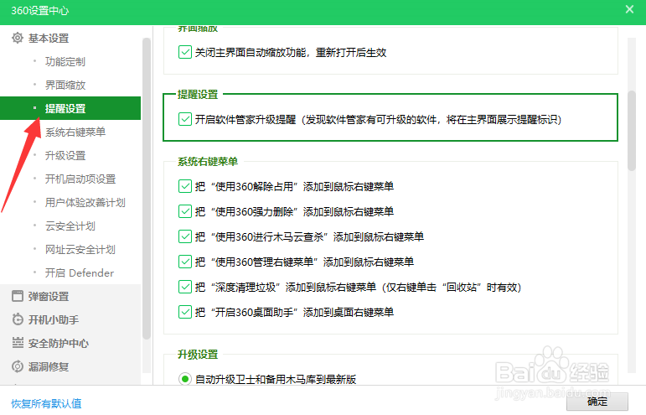Click the 确定 button
The height and width of the screenshot is (415, 646).
click(597, 402)
